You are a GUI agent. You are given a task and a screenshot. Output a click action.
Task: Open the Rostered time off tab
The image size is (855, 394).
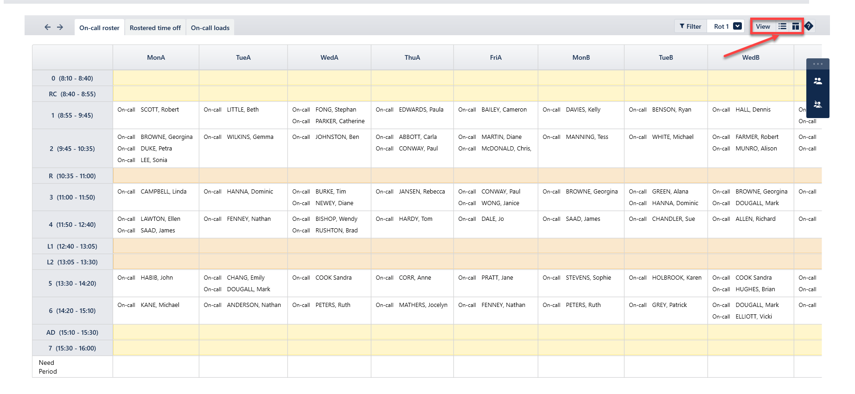click(155, 28)
